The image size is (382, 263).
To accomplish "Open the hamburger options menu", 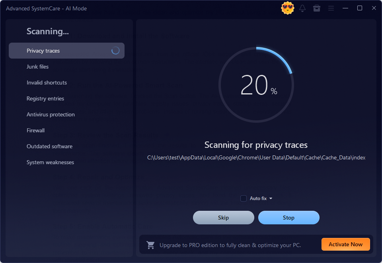I will (x=331, y=8).
